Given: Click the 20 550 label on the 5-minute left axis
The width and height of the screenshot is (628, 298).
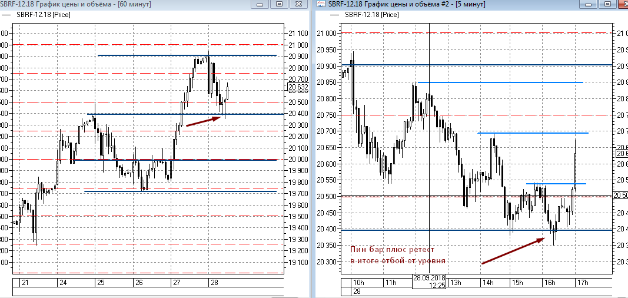Looking at the screenshot, I should (327, 180).
